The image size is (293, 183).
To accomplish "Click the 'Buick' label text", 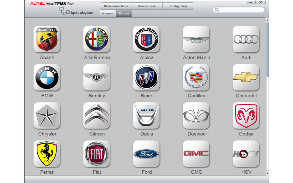I will tap(147, 96).
